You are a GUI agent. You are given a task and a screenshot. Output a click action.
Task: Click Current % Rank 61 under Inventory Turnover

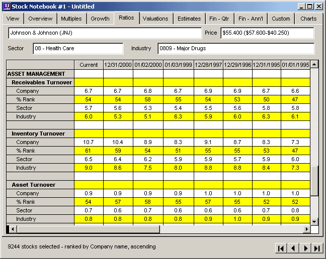click(89, 151)
